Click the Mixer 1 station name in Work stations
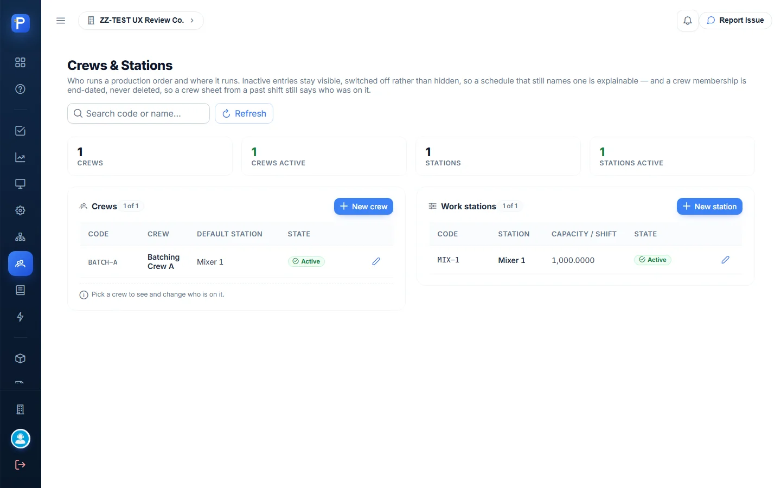 [511, 260]
